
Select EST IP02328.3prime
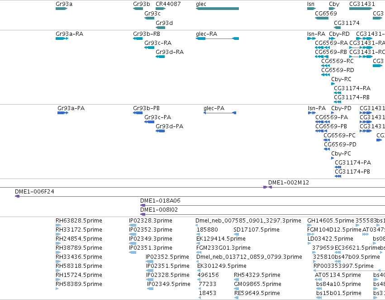coord(133,225)
